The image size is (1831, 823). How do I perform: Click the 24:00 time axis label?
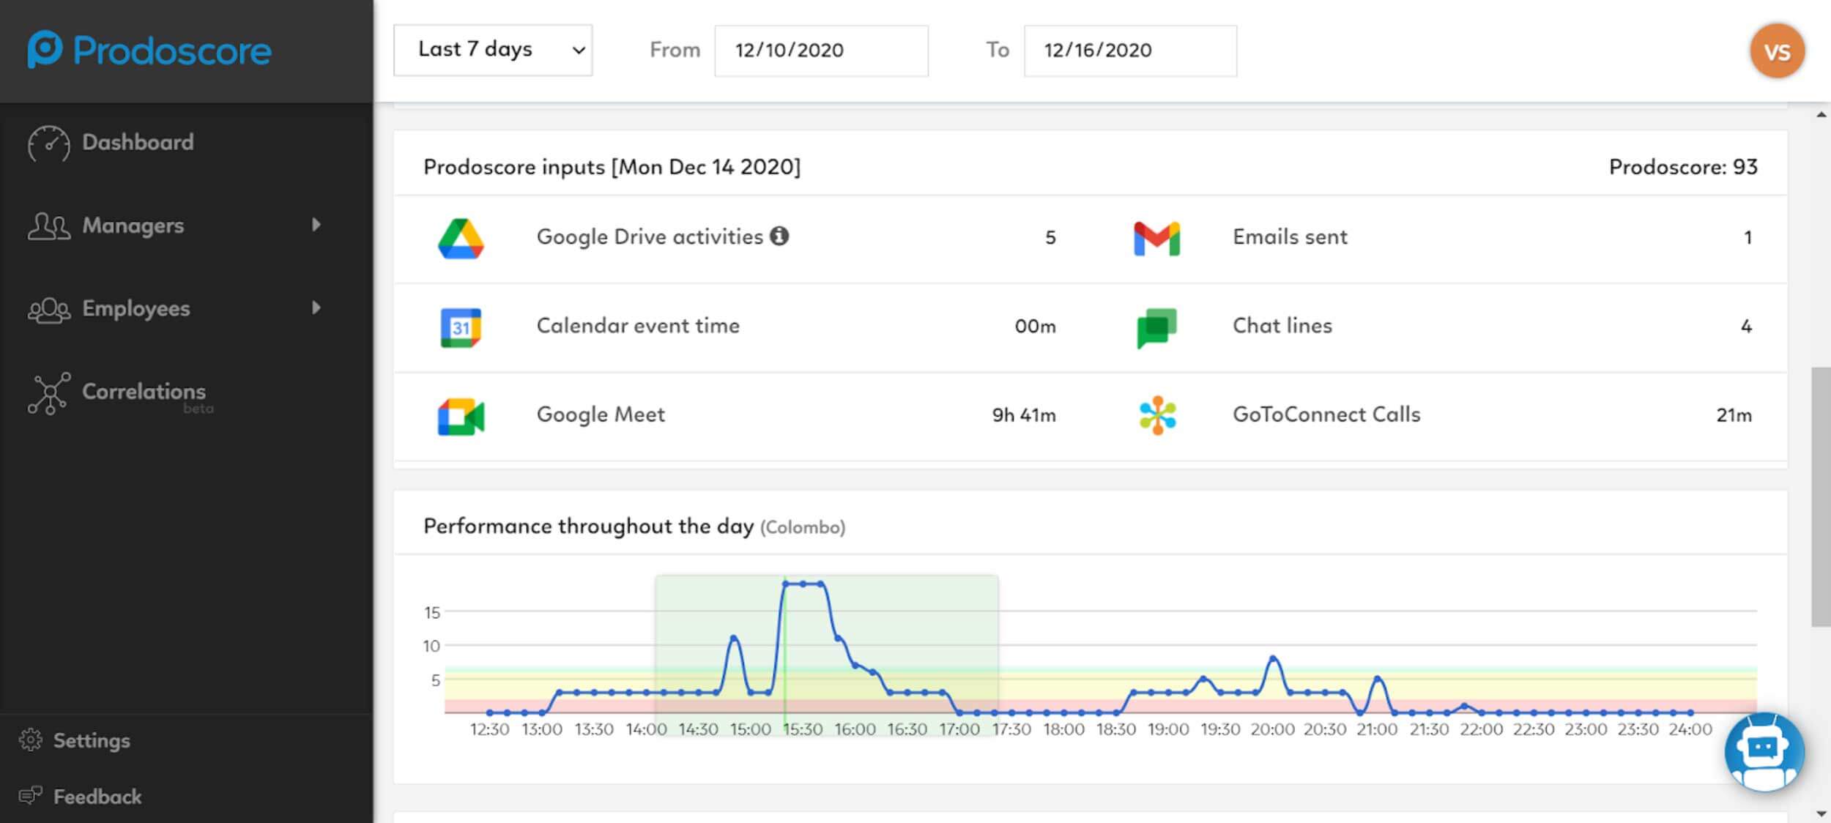1690,729
